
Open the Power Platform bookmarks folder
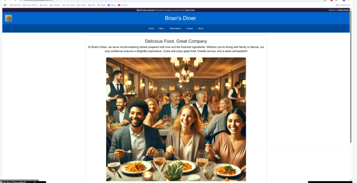[30, 5]
